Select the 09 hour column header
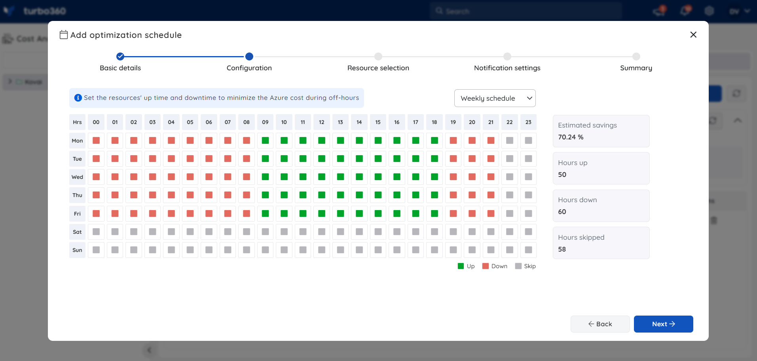The width and height of the screenshot is (757, 361). tap(266, 122)
